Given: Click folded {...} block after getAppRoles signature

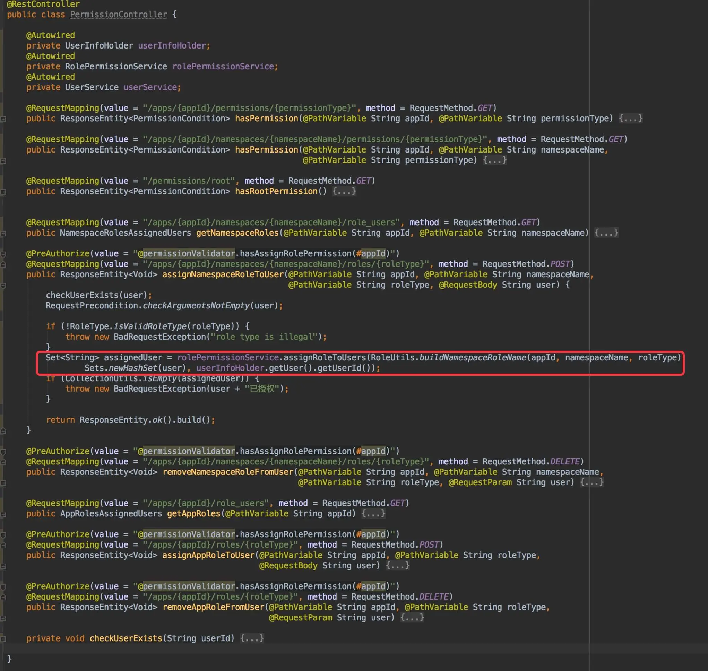Looking at the screenshot, I should [373, 514].
